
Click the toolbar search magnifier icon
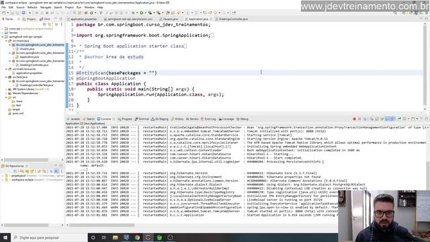[395, 13]
